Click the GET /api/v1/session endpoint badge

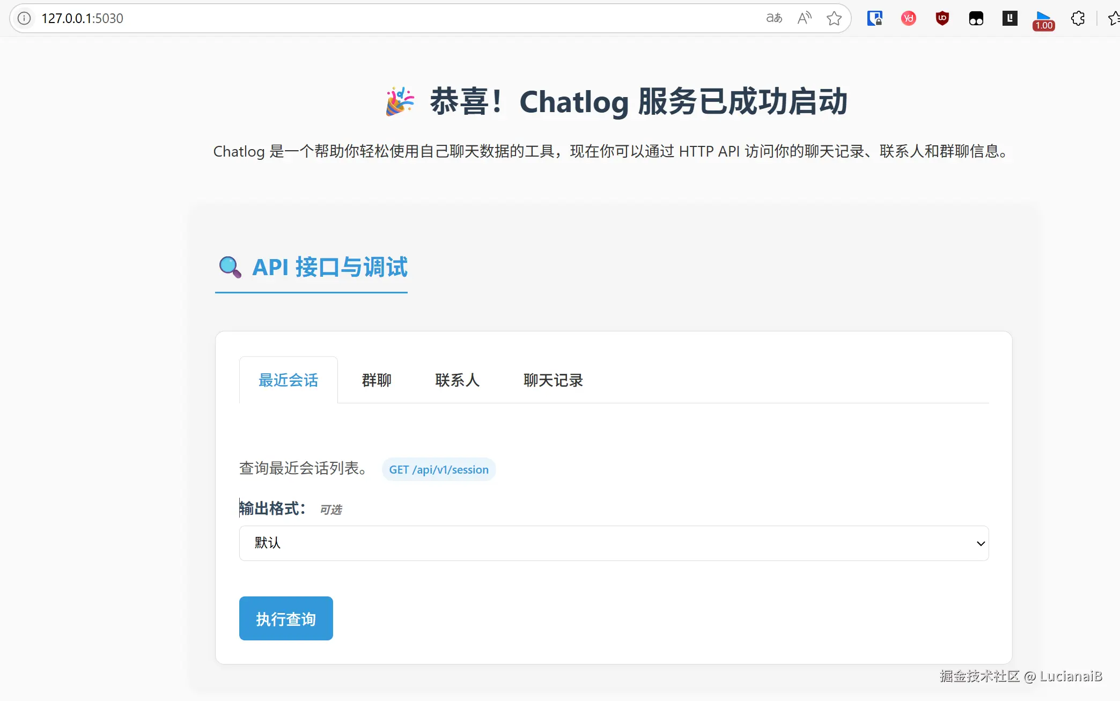tap(438, 470)
